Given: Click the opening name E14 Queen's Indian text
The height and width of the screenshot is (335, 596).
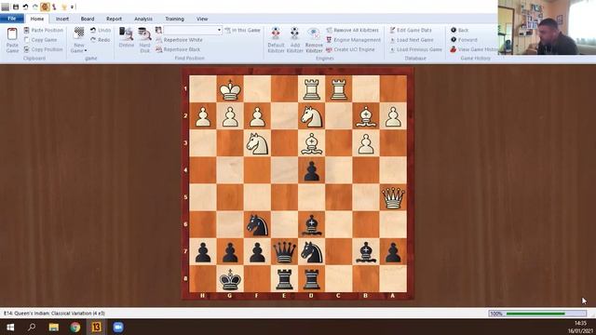Looking at the screenshot, I should coord(54,314).
